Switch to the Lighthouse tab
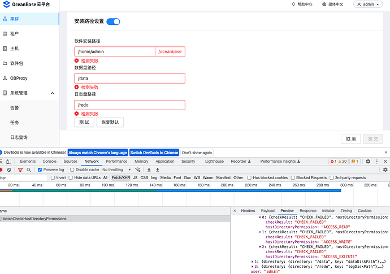 214,162
